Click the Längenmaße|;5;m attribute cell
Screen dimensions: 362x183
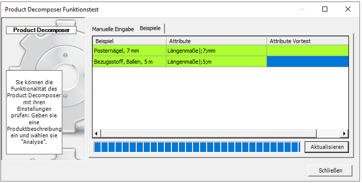216,62
